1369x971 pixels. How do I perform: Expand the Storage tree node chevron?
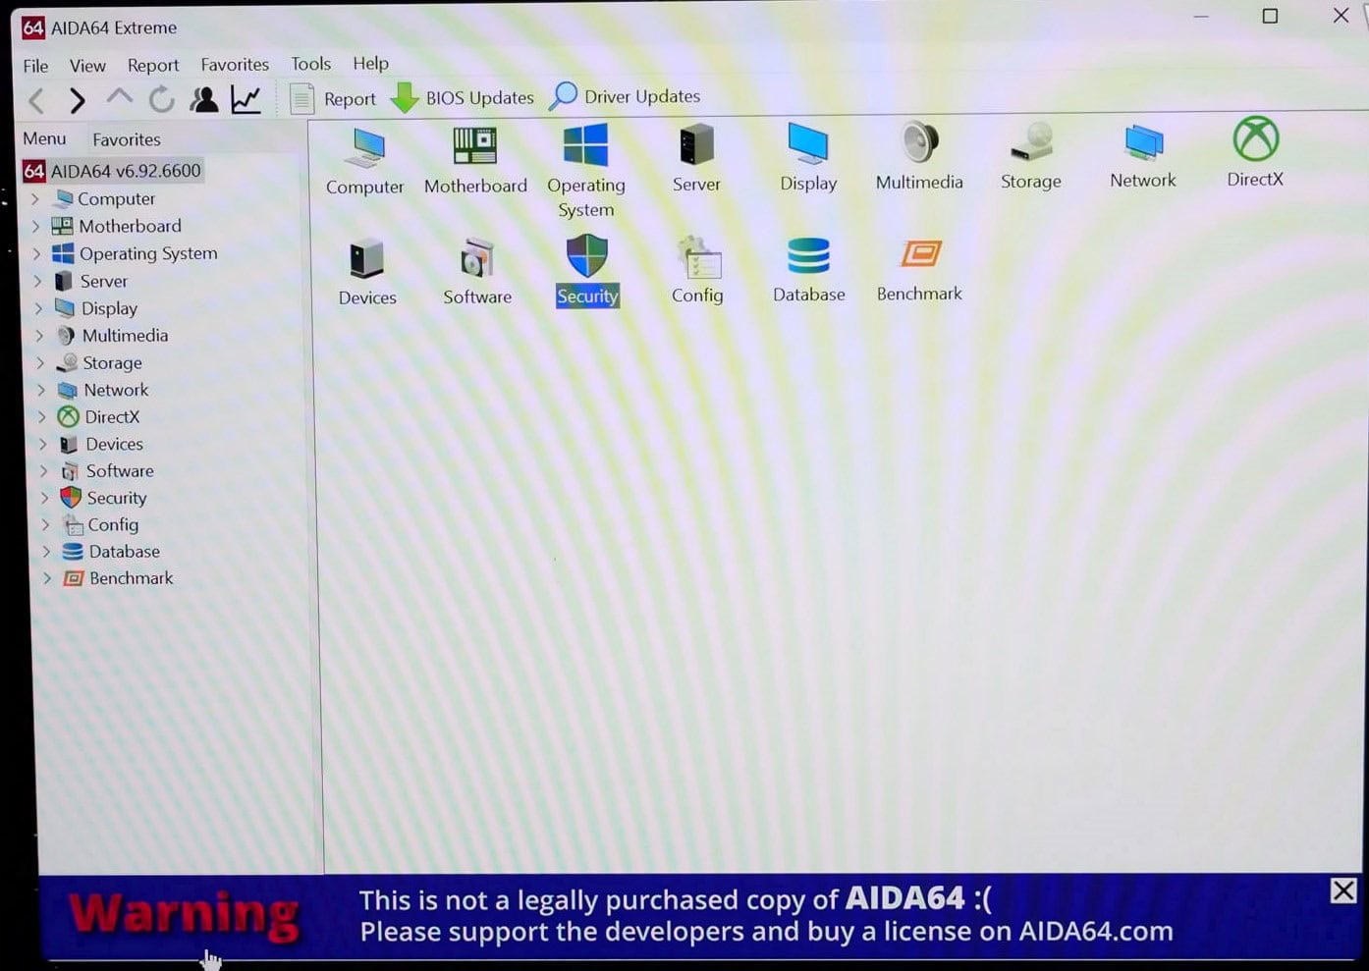[x=41, y=362]
